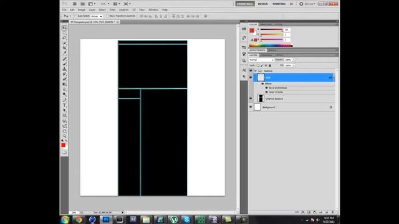The width and height of the screenshot is (399, 224).
Task: Toggle Color Overlay effect eye
Action: click(x=266, y=92)
